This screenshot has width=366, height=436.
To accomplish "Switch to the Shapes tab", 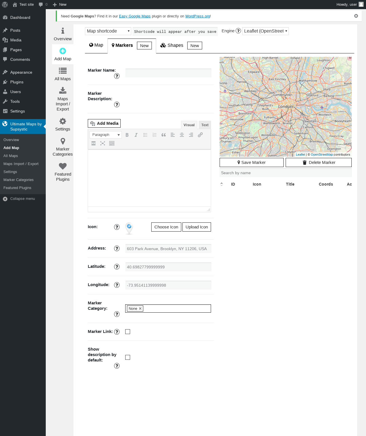I will (172, 45).
